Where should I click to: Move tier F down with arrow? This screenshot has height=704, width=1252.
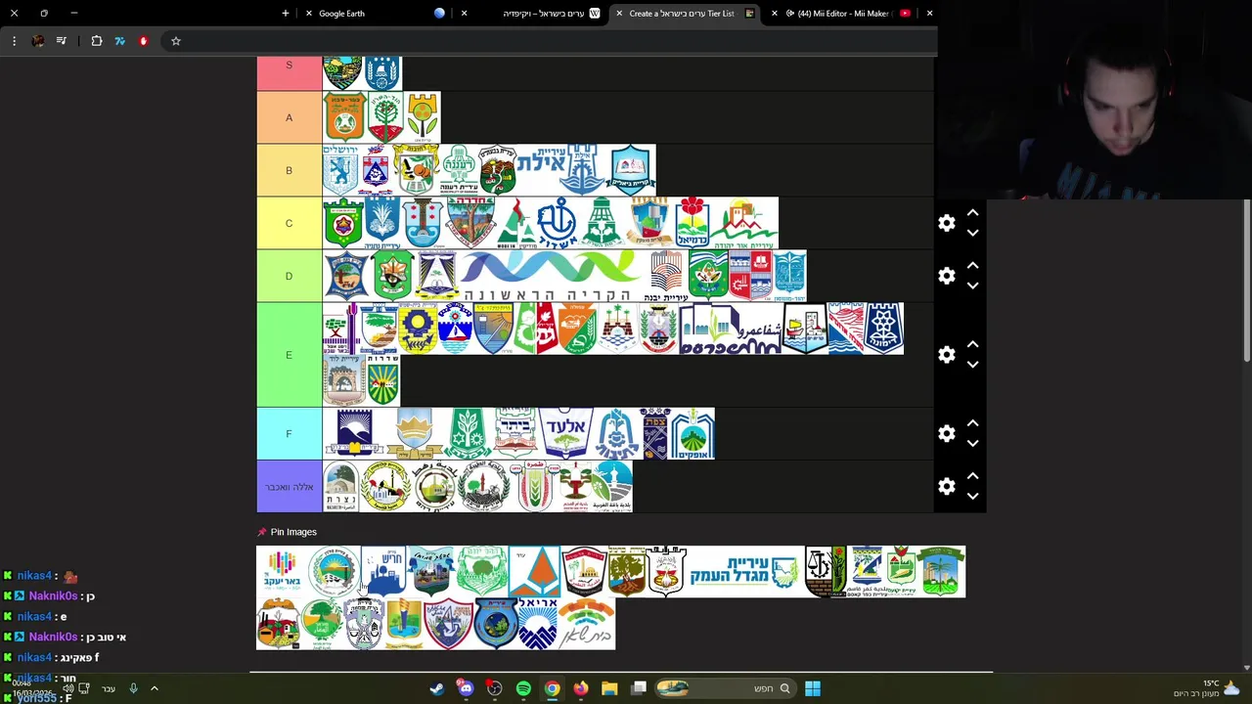[972, 443]
